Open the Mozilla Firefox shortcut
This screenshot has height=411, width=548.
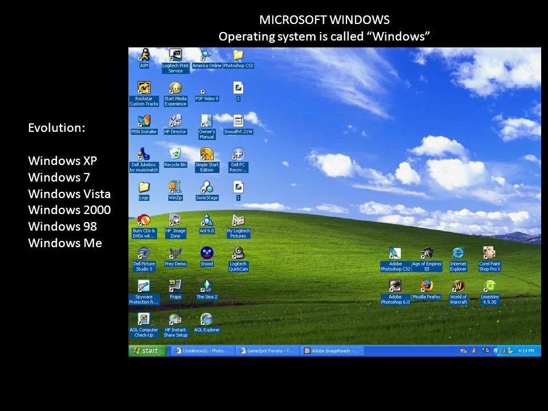(427, 289)
